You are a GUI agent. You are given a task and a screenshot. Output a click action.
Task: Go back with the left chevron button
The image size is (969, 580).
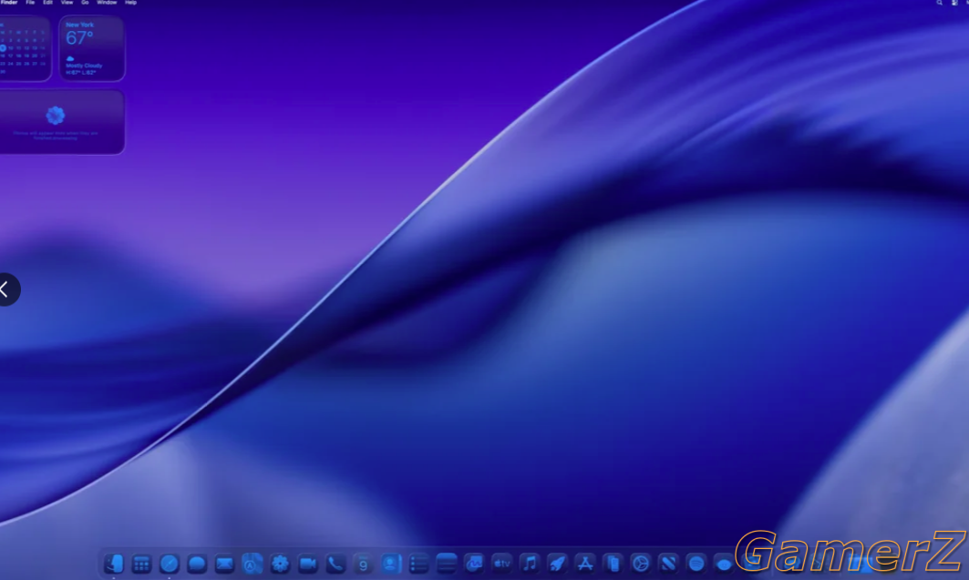[x=6, y=290]
